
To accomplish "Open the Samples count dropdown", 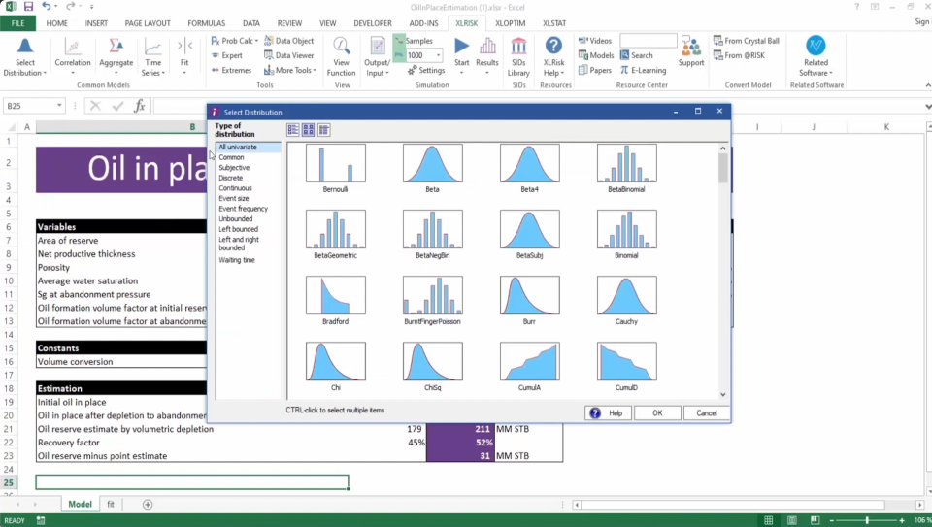I will point(438,55).
